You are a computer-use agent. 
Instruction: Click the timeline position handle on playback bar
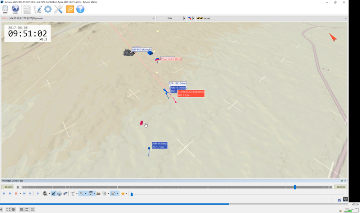(x=295, y=187)
